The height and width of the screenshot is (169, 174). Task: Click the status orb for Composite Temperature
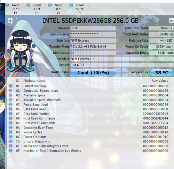click(x=10, y=90)
